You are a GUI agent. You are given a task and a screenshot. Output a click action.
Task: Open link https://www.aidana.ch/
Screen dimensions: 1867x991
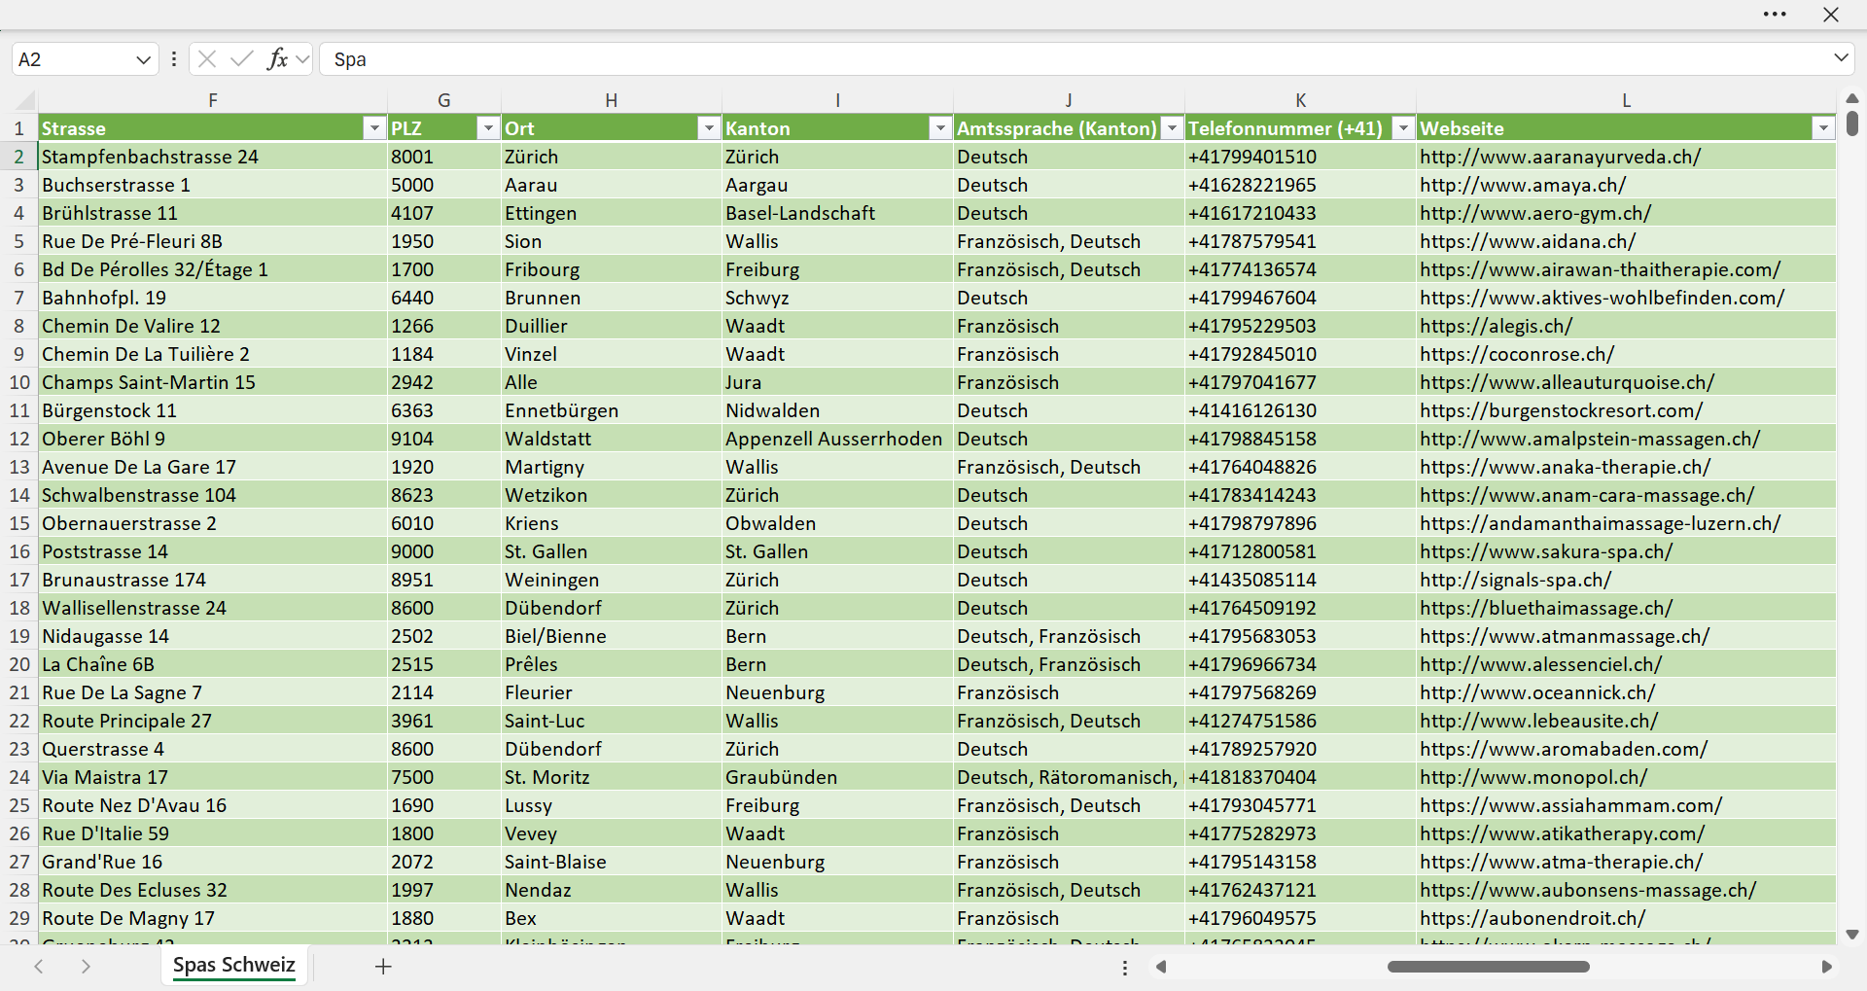[1528, 241]
